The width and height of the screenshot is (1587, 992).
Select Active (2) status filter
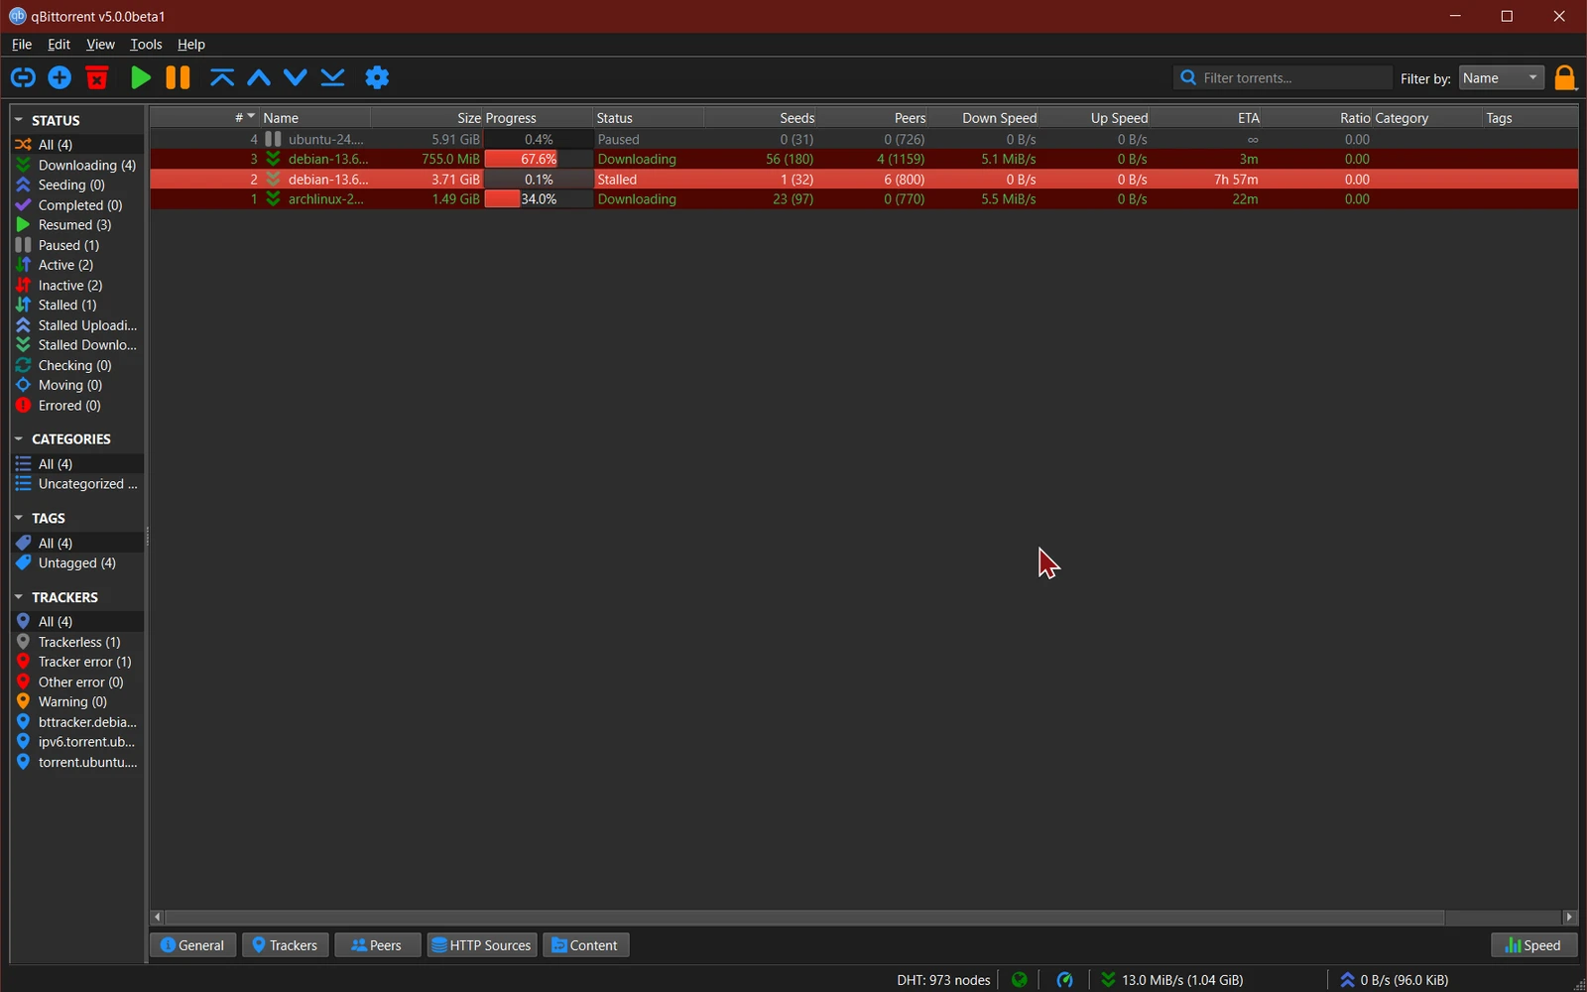76,265
